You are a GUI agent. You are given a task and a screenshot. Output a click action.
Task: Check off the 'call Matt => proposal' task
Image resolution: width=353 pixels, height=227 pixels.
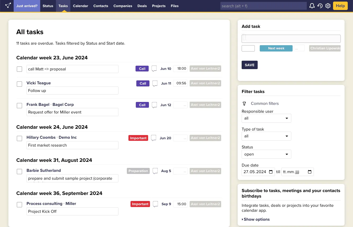19,69
